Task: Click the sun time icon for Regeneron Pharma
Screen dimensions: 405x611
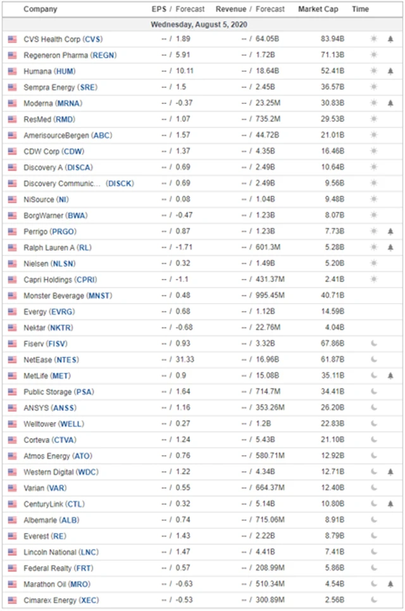Action: point(374,55)
